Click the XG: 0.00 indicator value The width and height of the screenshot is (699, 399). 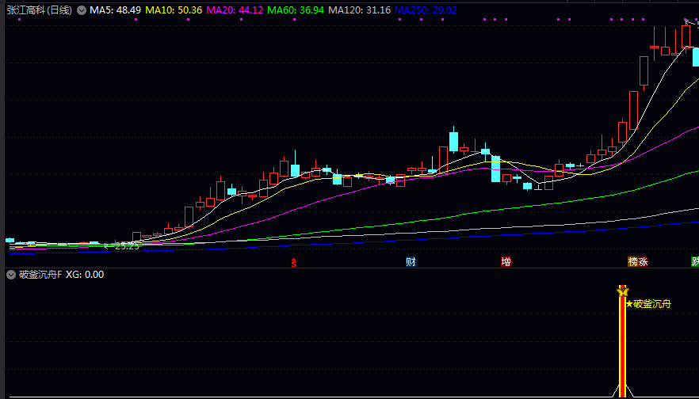85,275
